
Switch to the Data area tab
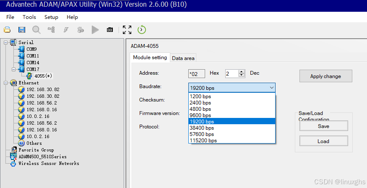pos(183,58)
